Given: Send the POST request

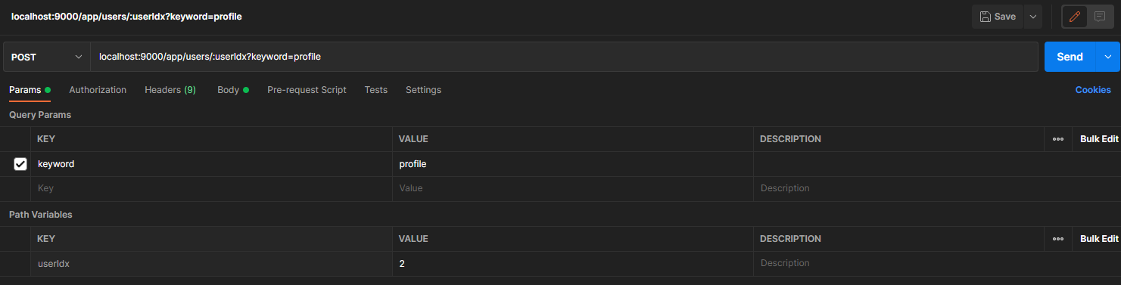Looking at the screenshot, I should pyautogui.click(x=1070, y=57).
